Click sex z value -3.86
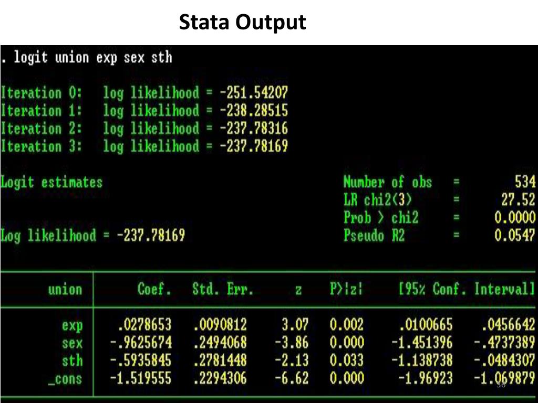 point(292,343)
